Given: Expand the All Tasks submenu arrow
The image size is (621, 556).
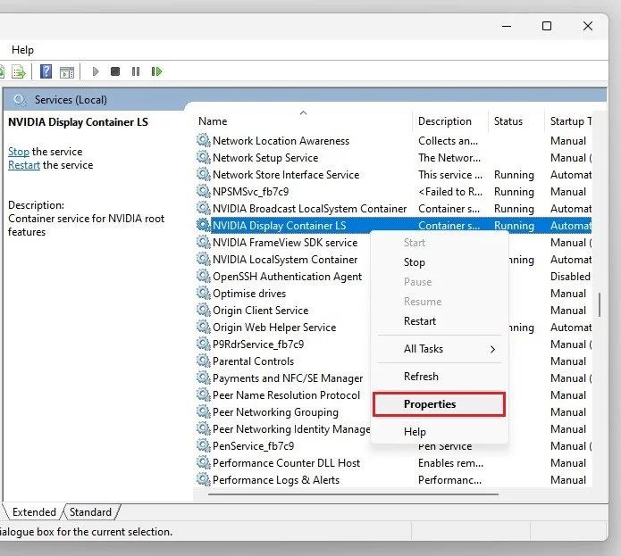Looking at the screenshot, I should pos(492,349).
